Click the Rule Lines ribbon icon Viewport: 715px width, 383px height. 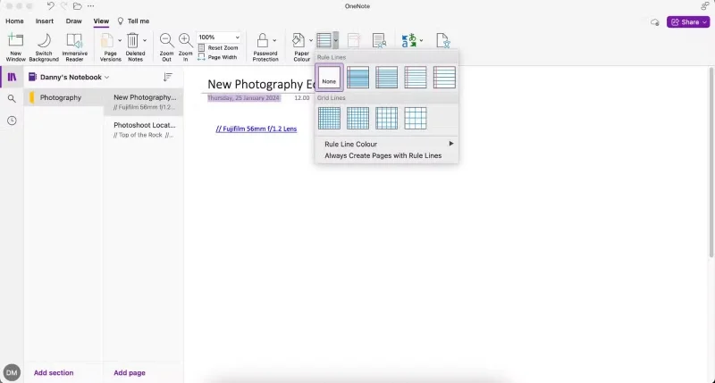(324, 40)
